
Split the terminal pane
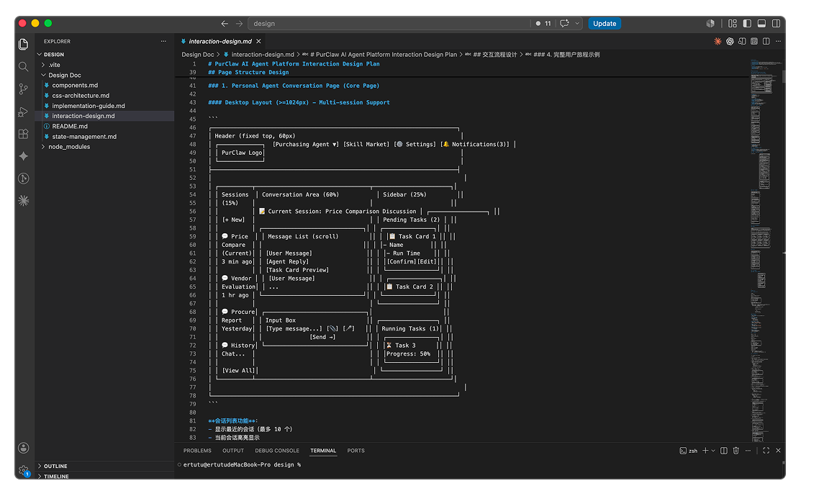click(724, 451)
